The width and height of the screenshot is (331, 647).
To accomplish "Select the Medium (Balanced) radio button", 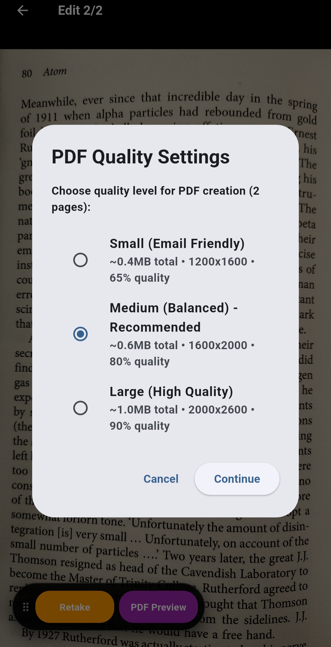I will [80, 334].
